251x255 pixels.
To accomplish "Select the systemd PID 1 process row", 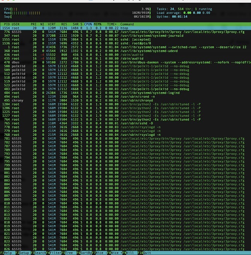I will point(126,47).
